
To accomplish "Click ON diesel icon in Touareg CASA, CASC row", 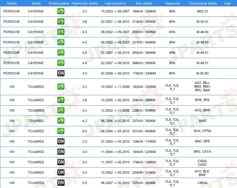I will click(61, 162).
